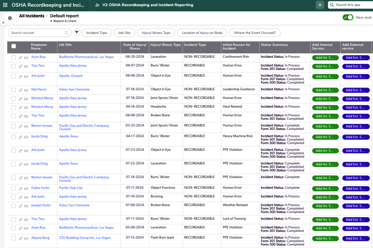
Task: Expand Reports & Charts section
Action: pos(64,21)
